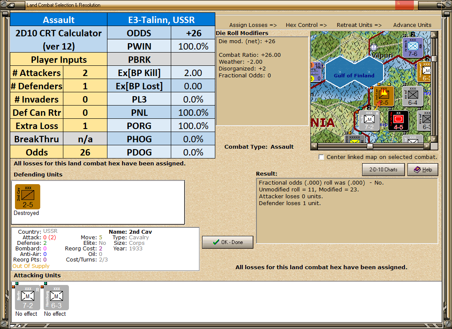The height and width of the screenshot is (329, 452).
Task: Click the XXXXX army group HQ on map
Action: 354,139
